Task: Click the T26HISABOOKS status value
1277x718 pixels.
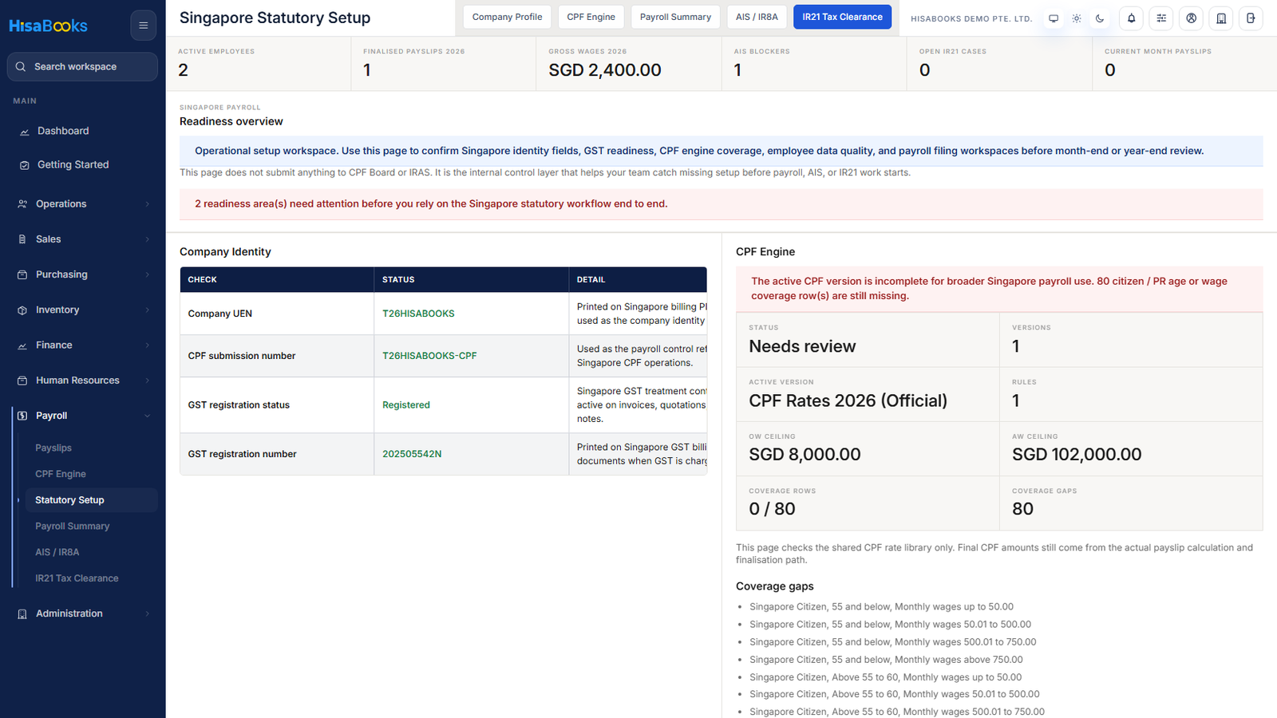Action: coord(418,314)
